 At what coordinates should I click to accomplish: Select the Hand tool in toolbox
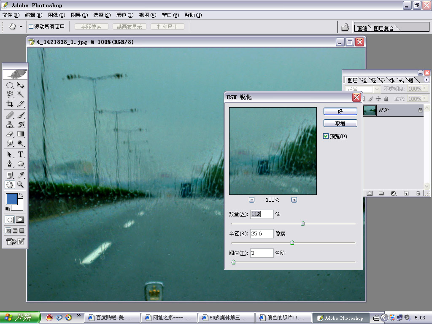(10, 184)
